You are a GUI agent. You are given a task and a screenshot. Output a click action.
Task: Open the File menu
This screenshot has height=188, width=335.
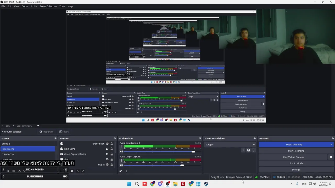point(3,6)
